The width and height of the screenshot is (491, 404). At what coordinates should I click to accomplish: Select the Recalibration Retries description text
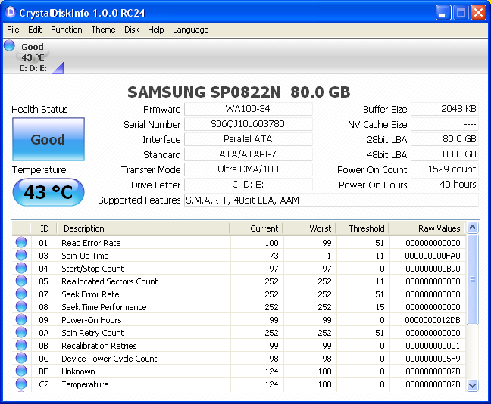99,346
